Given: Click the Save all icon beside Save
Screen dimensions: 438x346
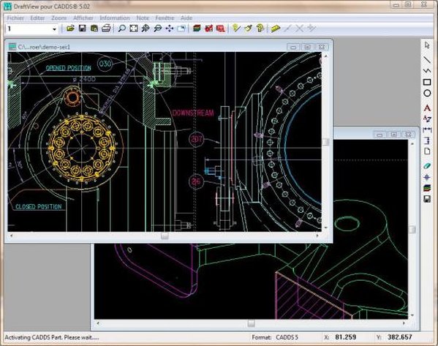Looking at the screenshot, I should point(94,29).
